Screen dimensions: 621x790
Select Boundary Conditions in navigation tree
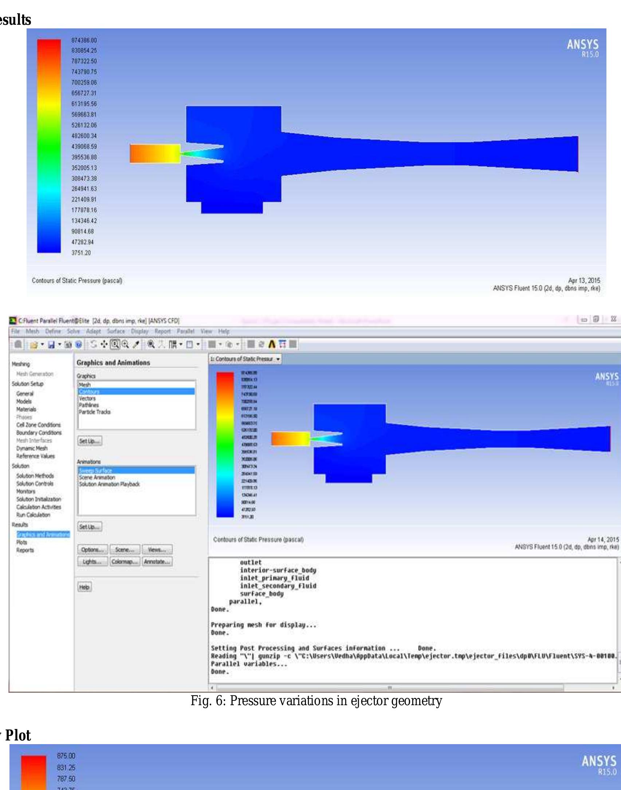(39, 432)
